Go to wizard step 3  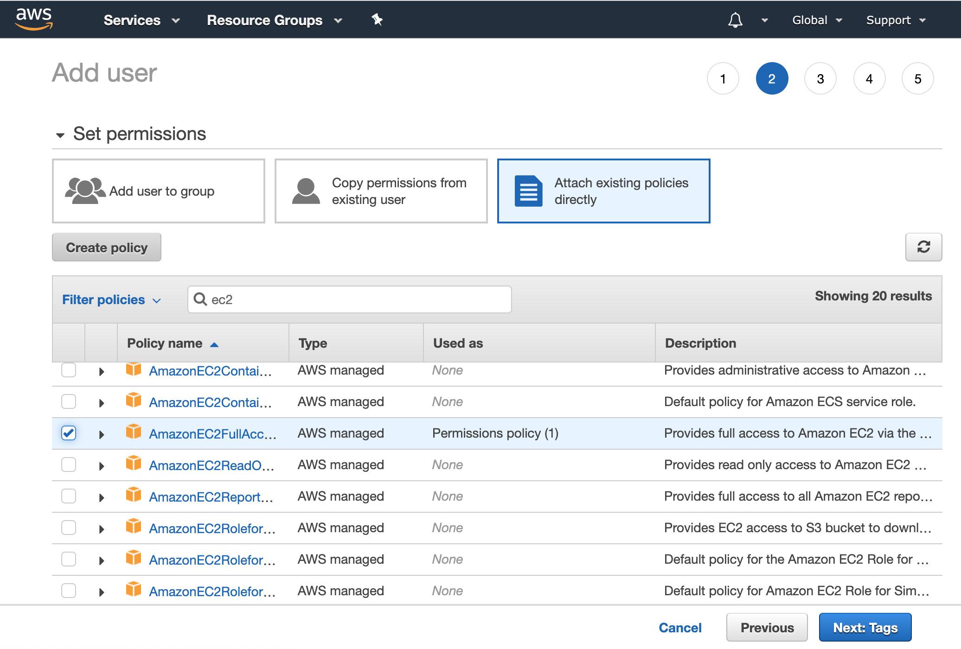point(820,78)
